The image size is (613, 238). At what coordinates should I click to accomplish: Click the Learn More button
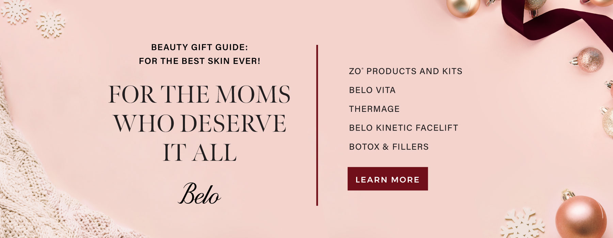pos(388,179)
